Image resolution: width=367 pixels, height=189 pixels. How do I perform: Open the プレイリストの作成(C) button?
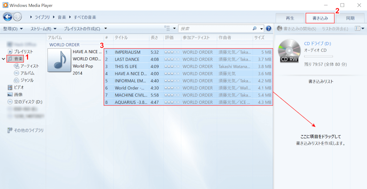[x=82, y=29]
